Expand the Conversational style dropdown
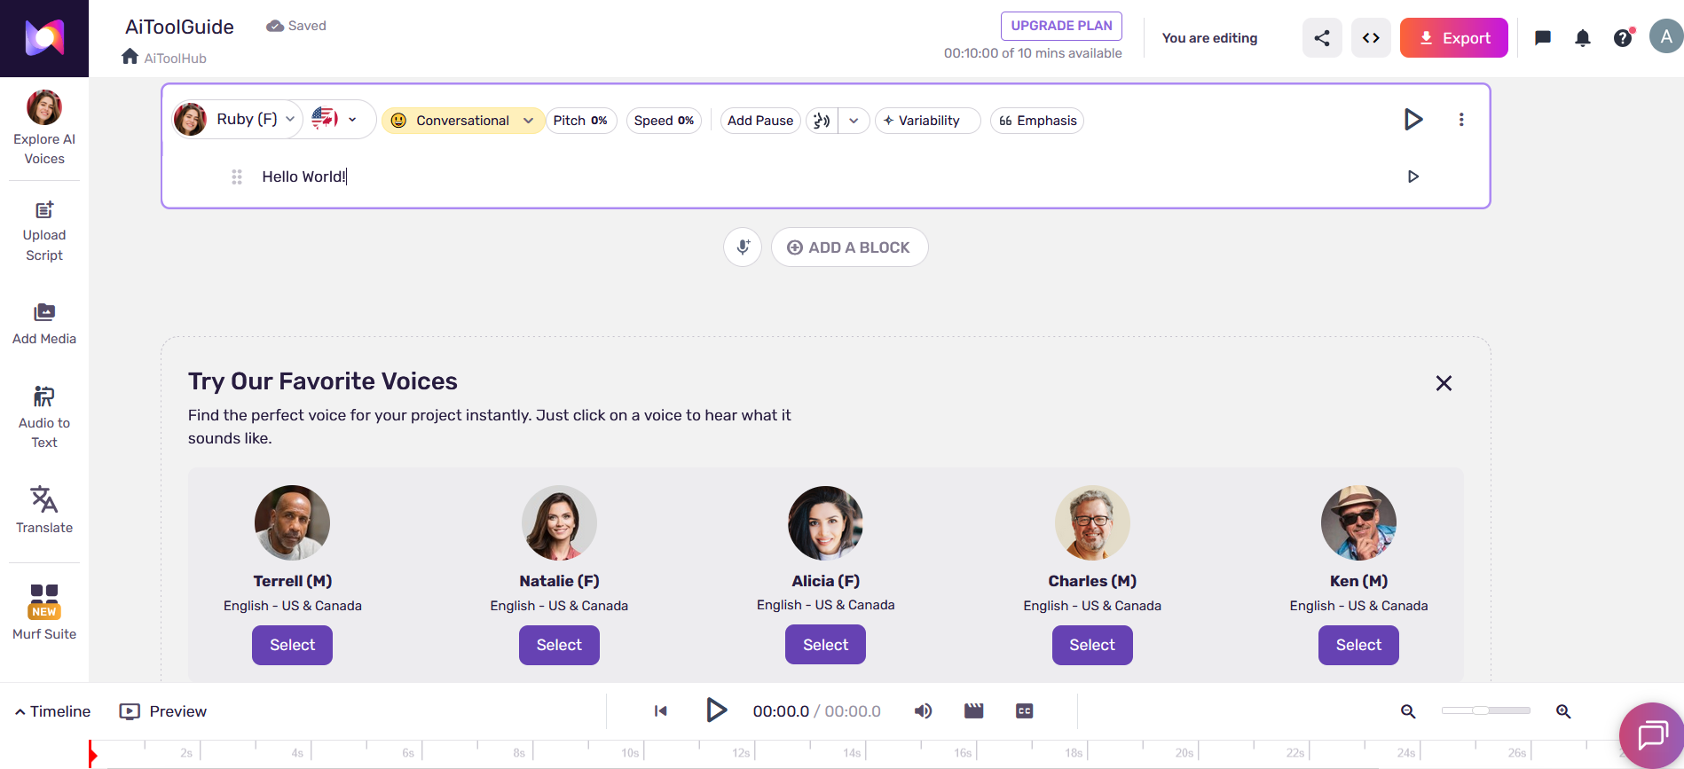The width and height of the screenshot is (1684, 769). [462, 121]
